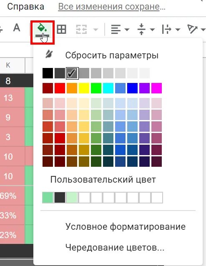The image size is (206, 266).
Task: Click the cell showing 69%
Action: tap(12, 196)
